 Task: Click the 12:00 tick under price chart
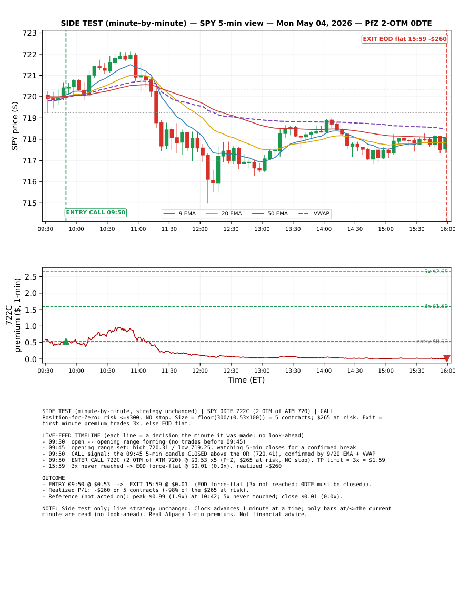click(x=200, y=229)
